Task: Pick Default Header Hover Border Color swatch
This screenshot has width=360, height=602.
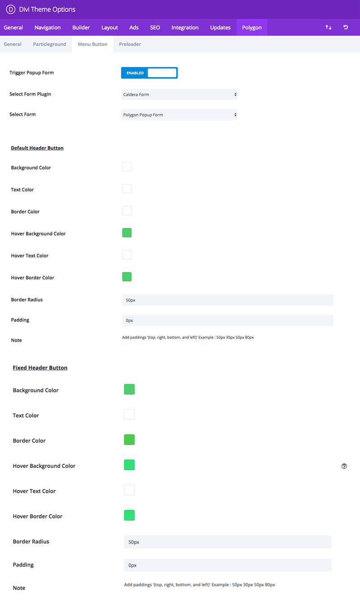Action: [127, 277]
